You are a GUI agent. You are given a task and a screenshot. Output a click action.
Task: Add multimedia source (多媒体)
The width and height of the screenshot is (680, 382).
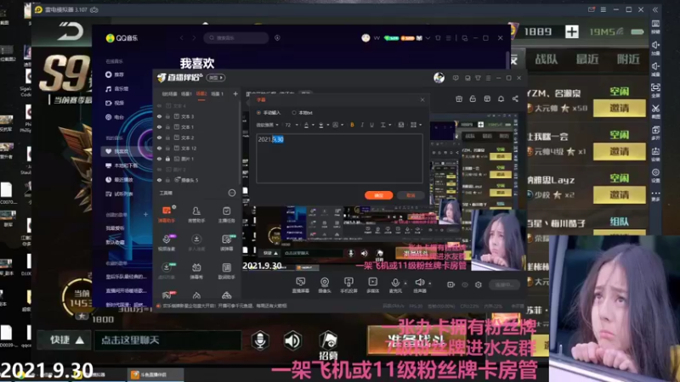pyautogui.click(x=372, y=285)
